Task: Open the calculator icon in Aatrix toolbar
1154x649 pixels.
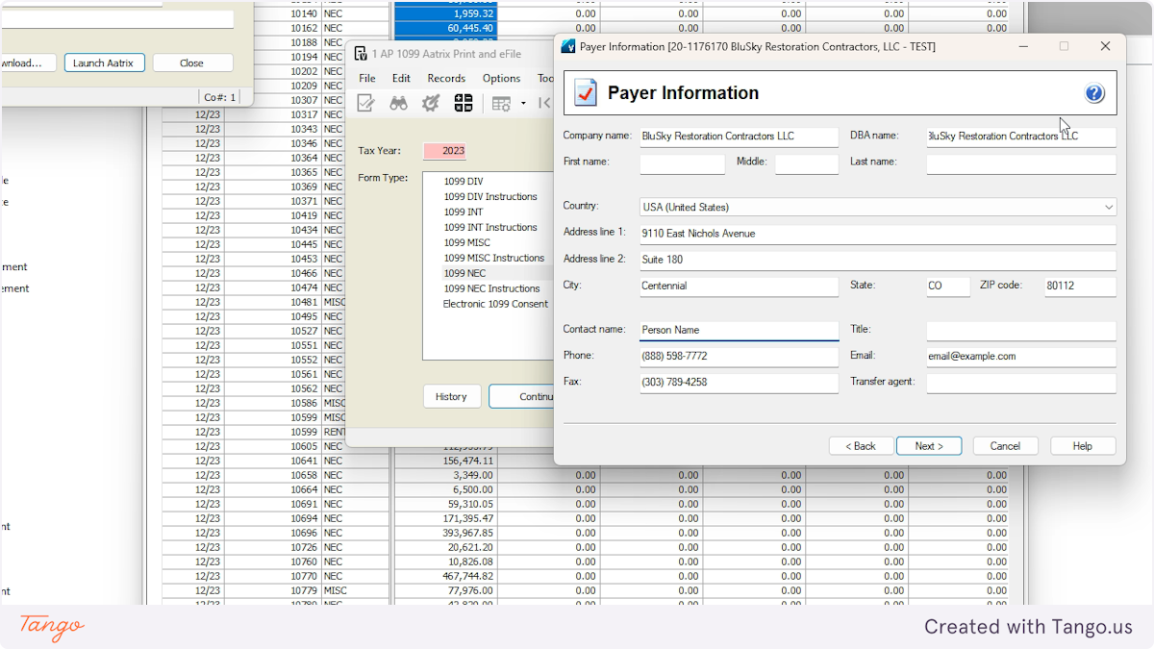Action: [464, 103]
